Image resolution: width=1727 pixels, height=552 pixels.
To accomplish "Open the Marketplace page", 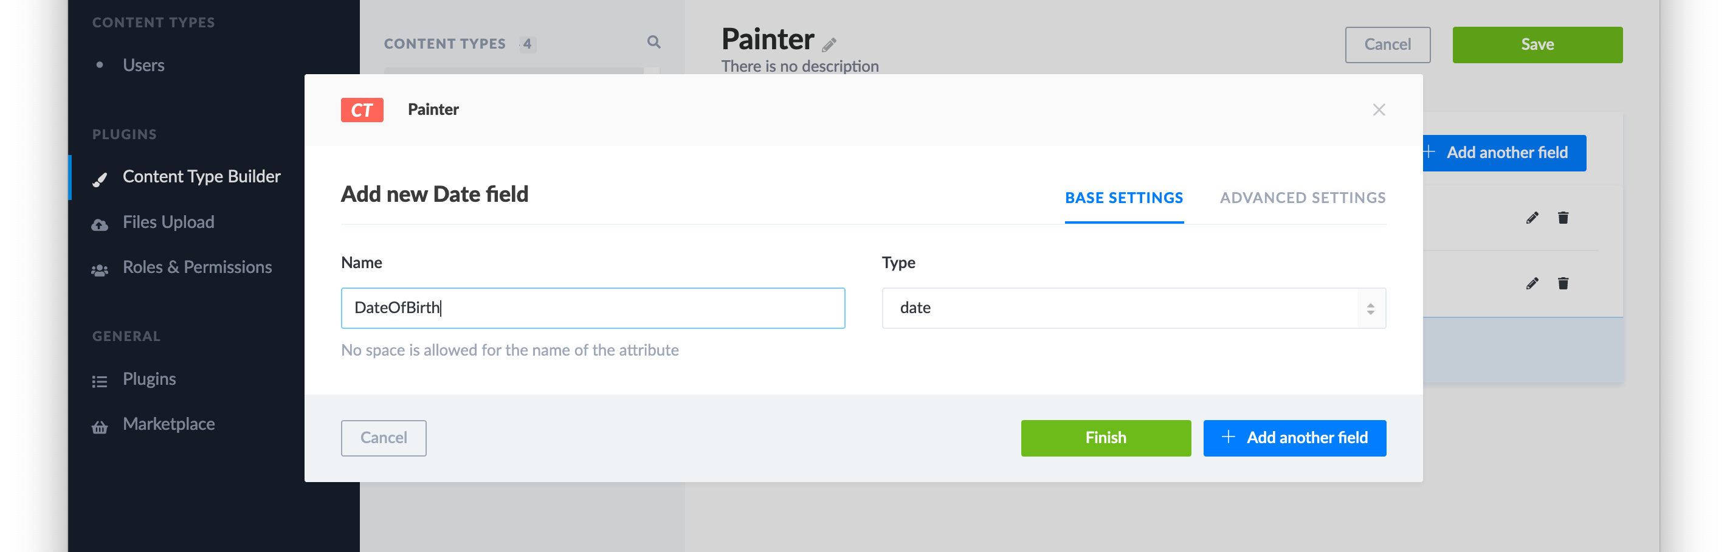I will 168,424.
